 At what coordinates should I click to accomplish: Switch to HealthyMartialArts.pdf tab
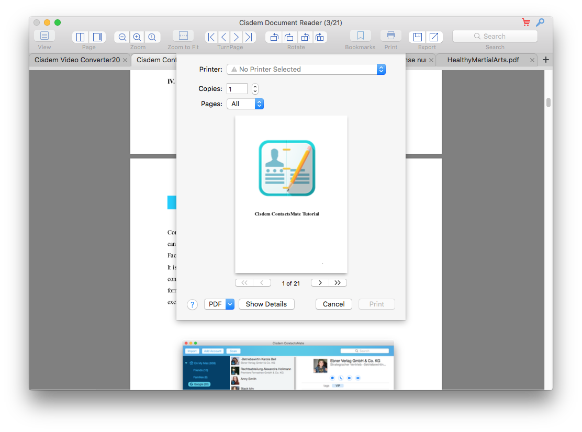coord(483,60)
